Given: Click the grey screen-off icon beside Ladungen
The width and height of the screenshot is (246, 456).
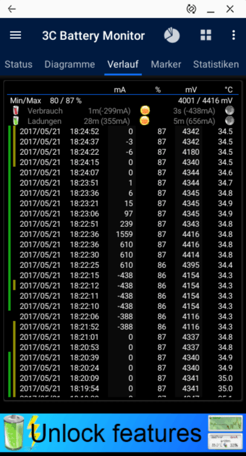Looking at the screenshot, I should pyautogui.click(x=230, y=121).
